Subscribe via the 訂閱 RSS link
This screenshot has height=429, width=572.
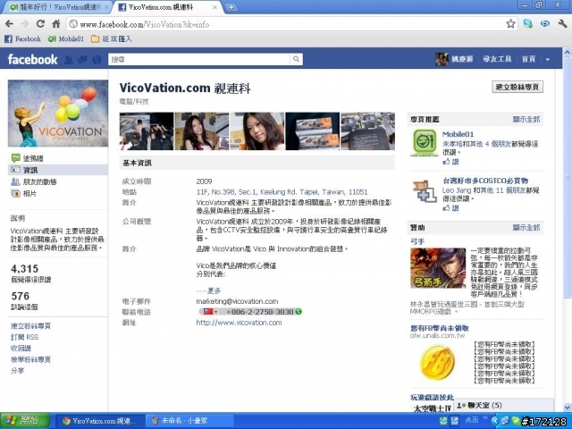point(24,337)
